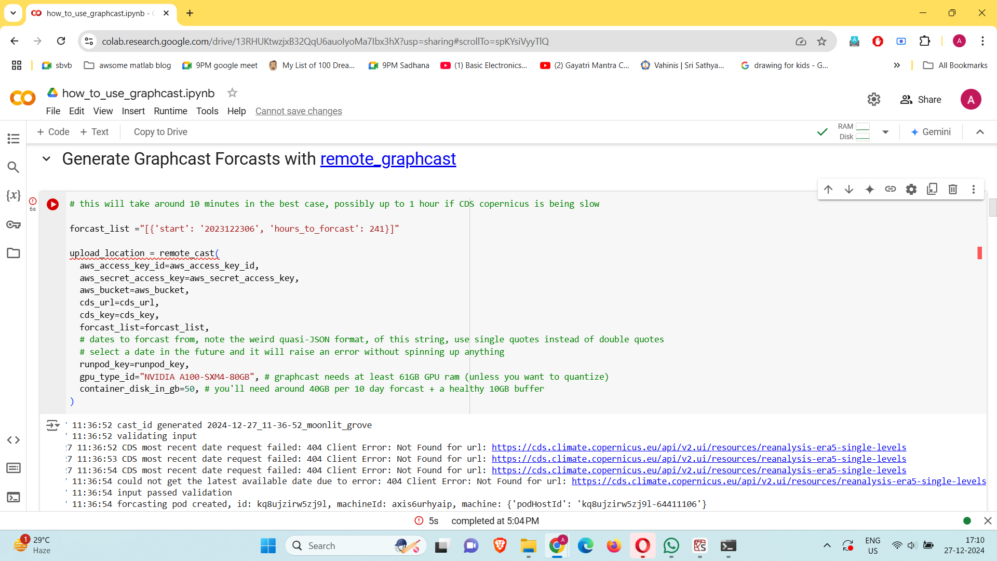
Task: Open the table of contents sidebar
Action: pyautogui.click(x=14, y=139)
